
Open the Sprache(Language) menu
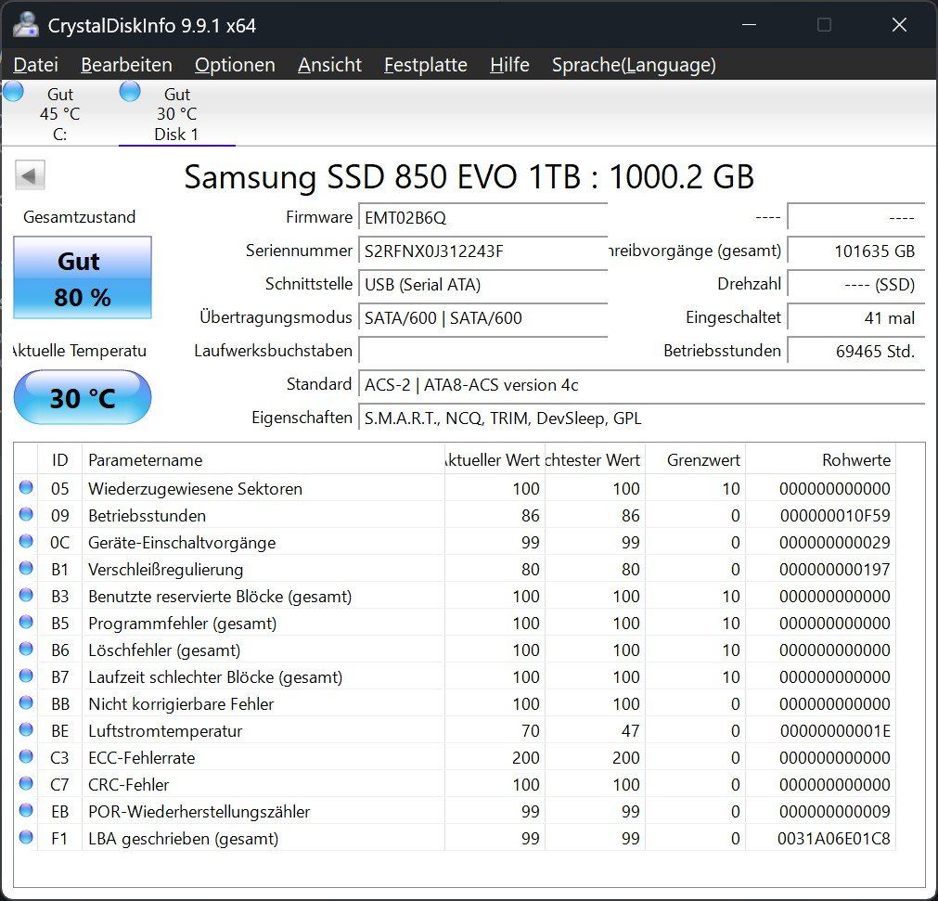click(x=634, y=65)
